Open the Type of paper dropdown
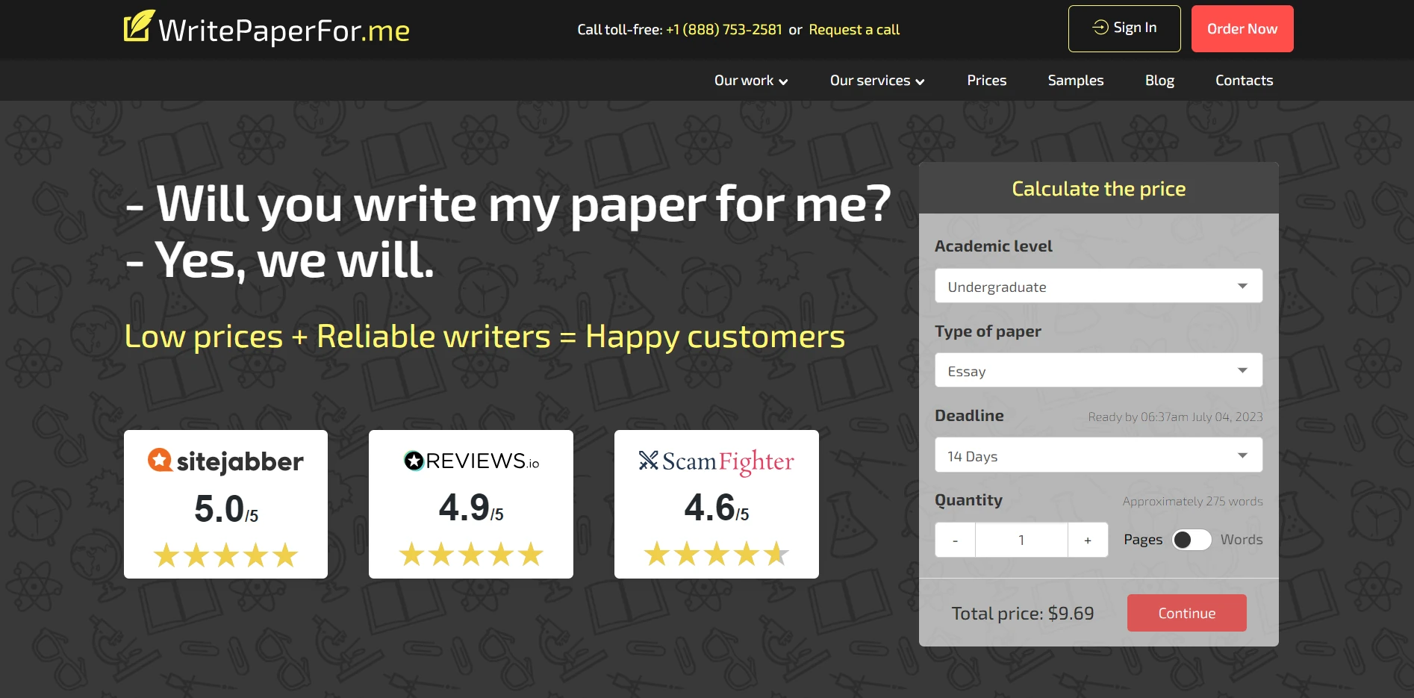 [x=1098, y=370]
